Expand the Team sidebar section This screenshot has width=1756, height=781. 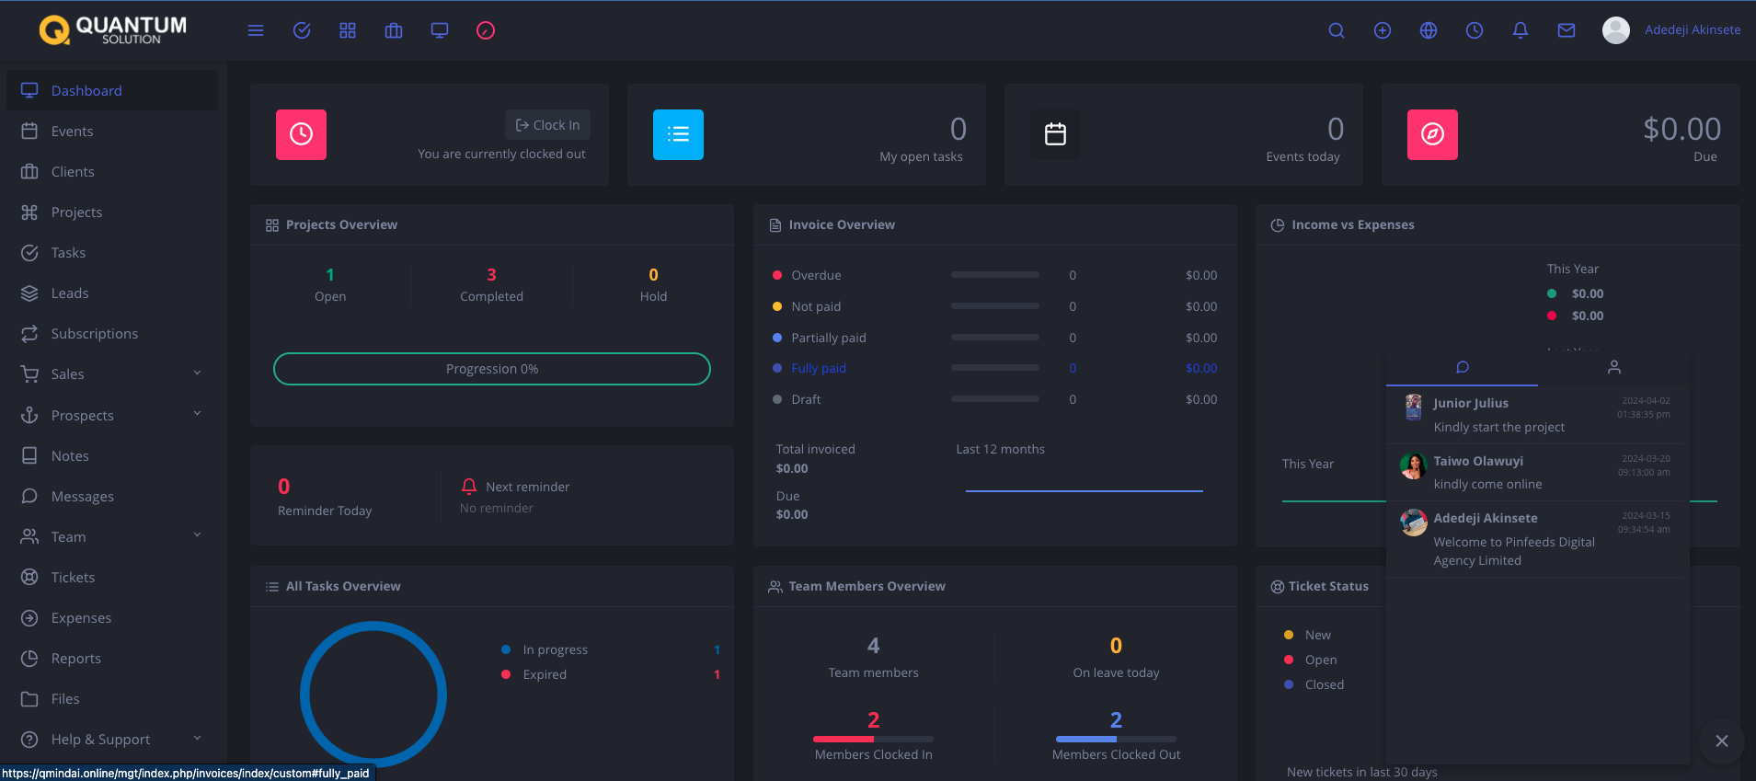110,537
